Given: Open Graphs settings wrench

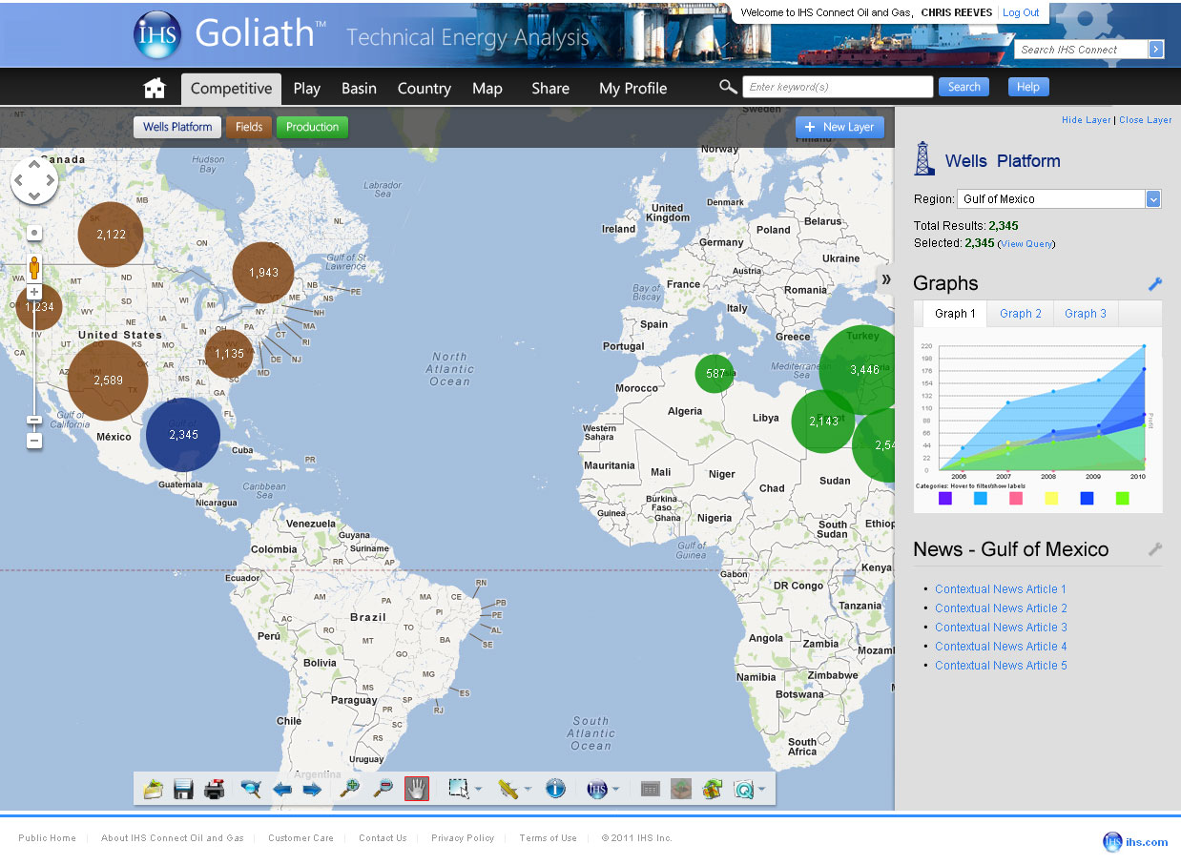Looking at the screenshot, I should point(1155,283).
